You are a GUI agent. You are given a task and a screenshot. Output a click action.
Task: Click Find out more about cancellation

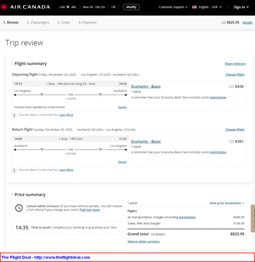(89, 210)
